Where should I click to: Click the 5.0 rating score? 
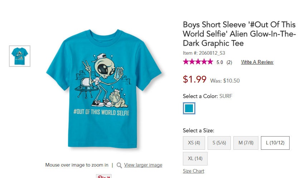coord(220,62)
